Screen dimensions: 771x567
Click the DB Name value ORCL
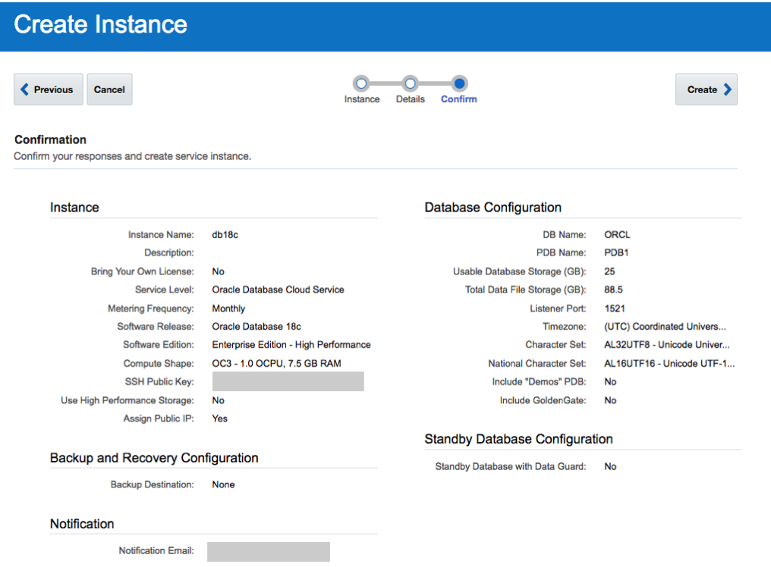click(617, 235)
